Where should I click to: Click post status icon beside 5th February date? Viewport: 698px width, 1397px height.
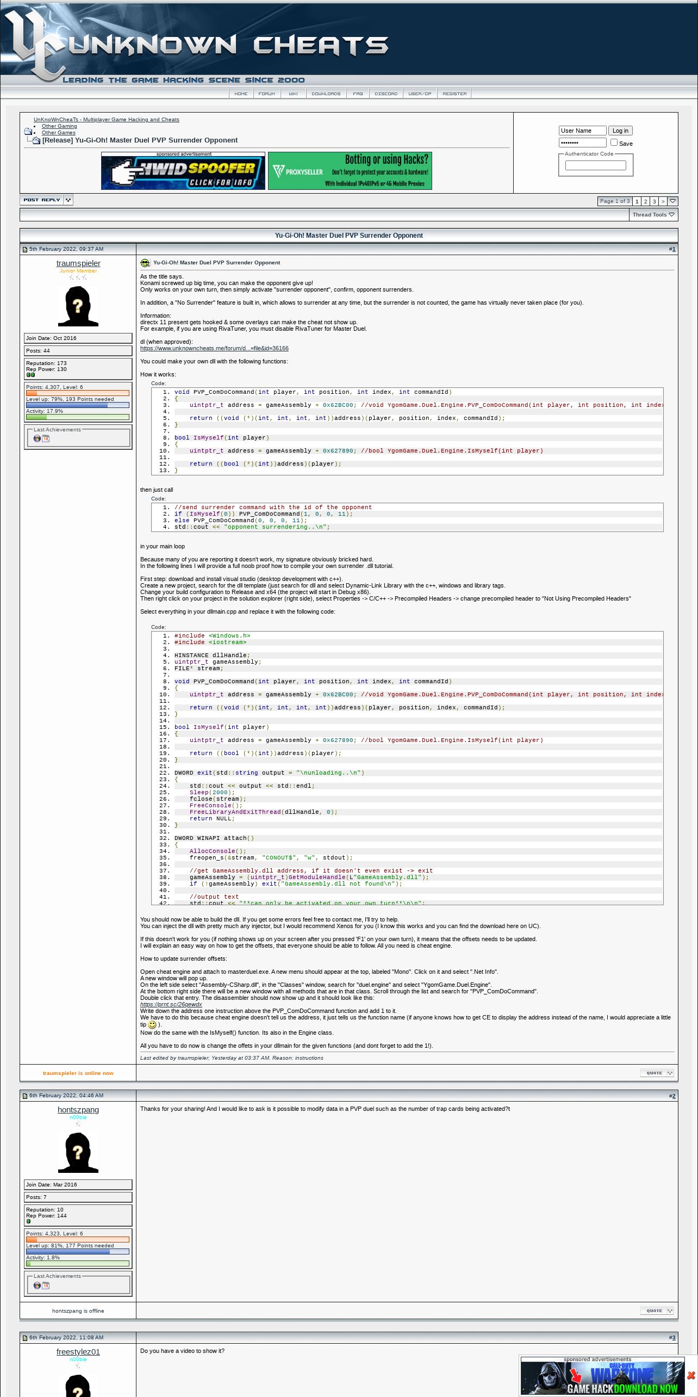(x=25, y=249)
